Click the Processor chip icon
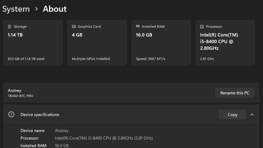263x148 pixels. [x=202, y=27]
